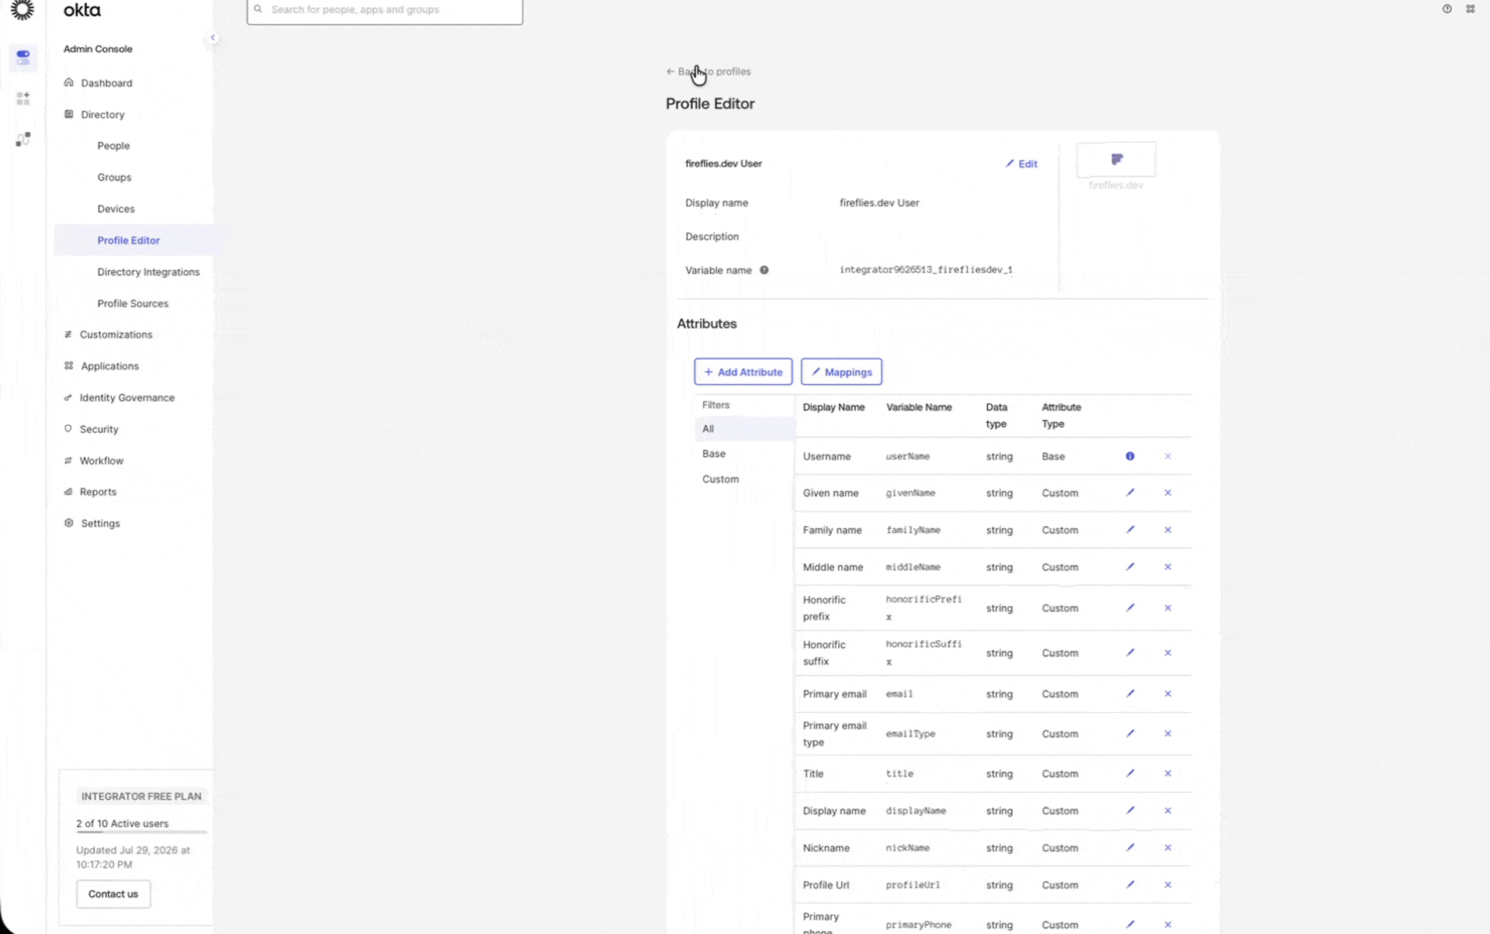Screen dimensions: 1490x934
Task: Open People under Directory
Action: click(x=113, y=146)
